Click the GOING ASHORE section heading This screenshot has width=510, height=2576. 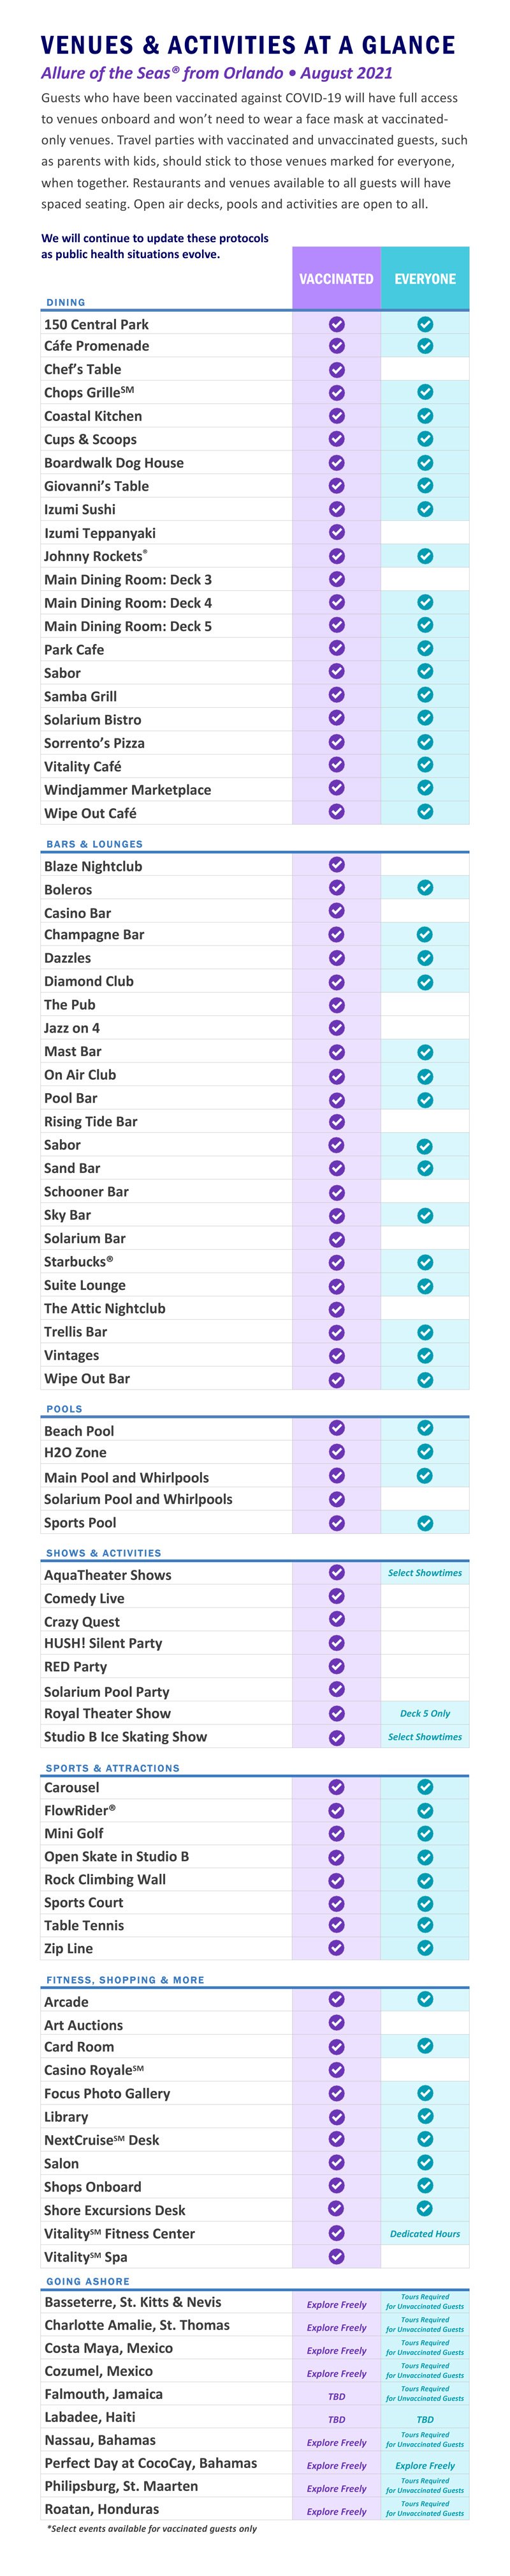[88, 2282]
